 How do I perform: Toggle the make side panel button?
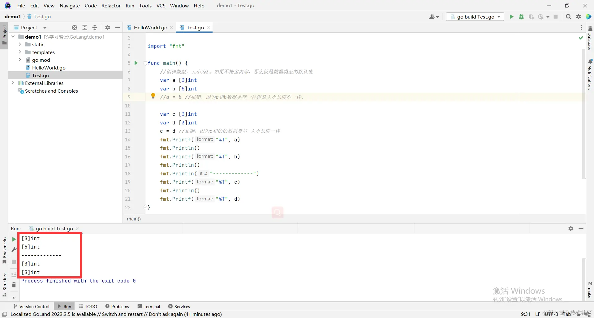click(x=590, y=290)
